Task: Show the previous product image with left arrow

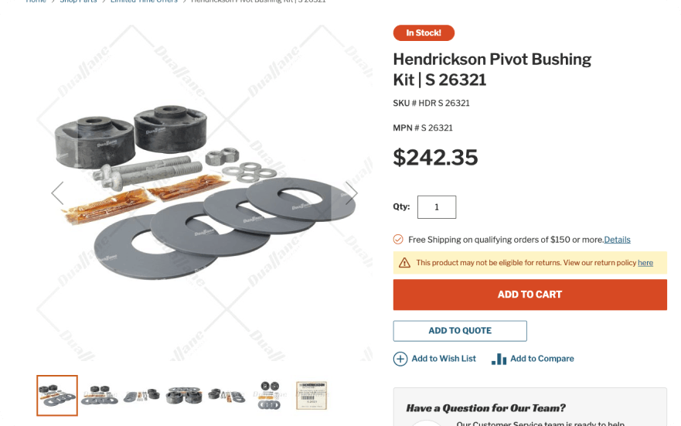Action: click(58, 193)
